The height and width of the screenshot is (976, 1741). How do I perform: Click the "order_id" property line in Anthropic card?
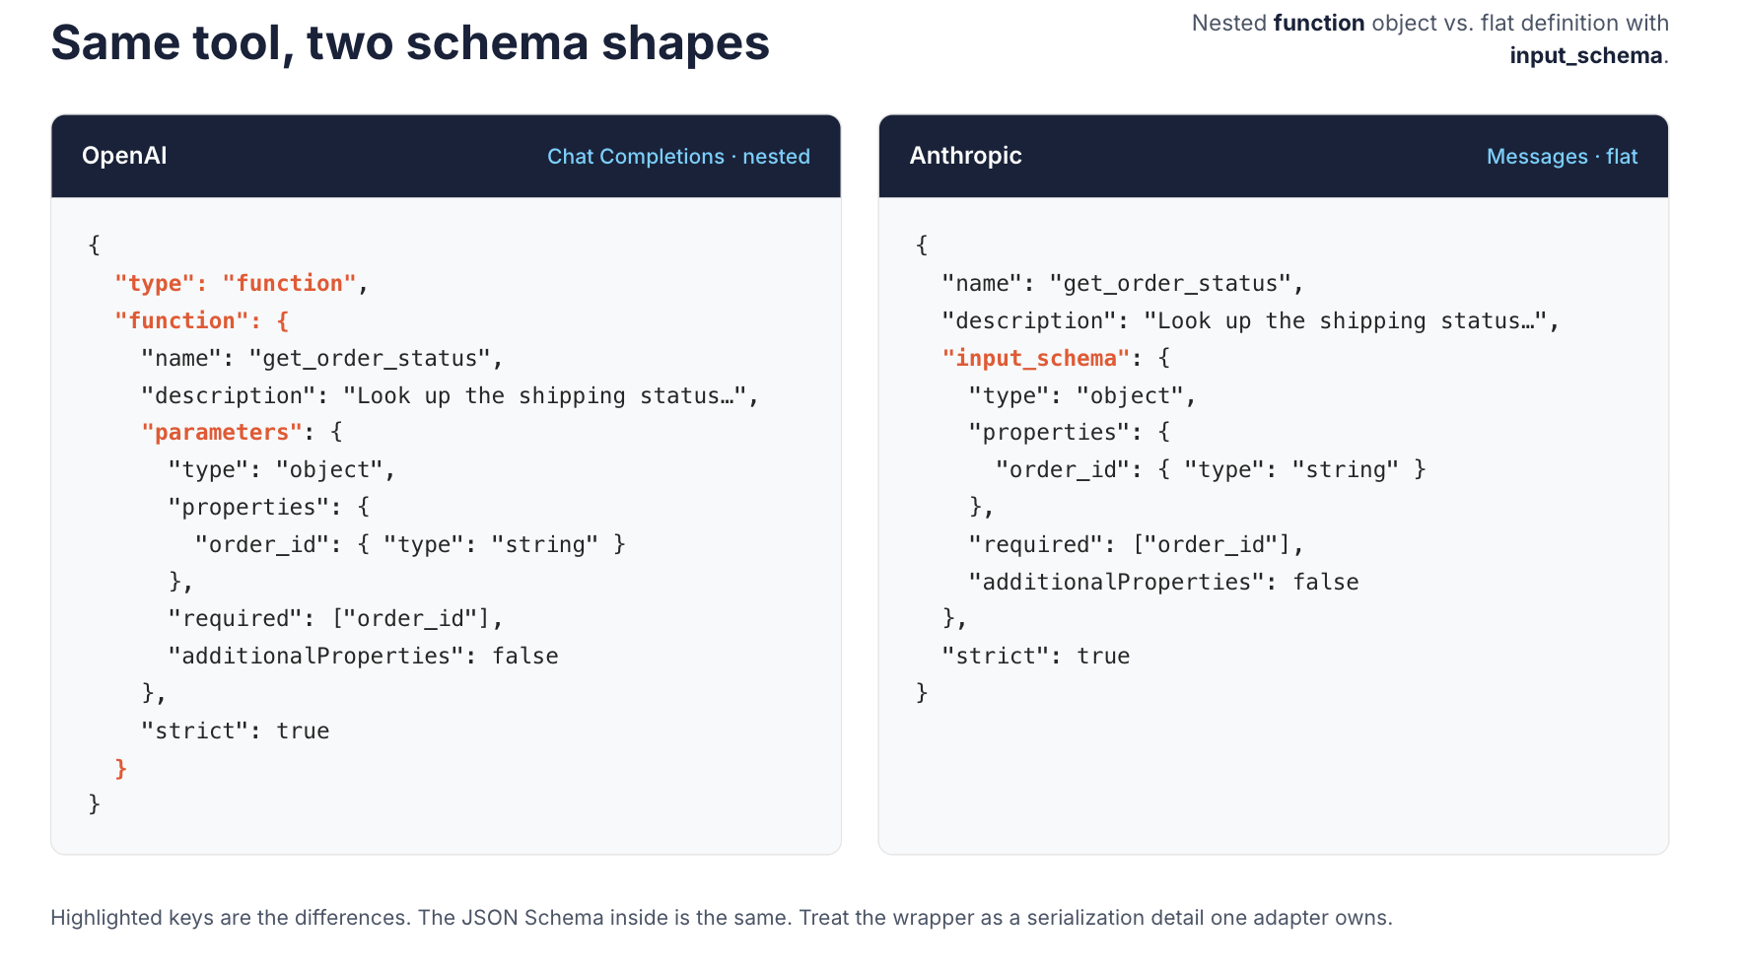click(1211, 470)
